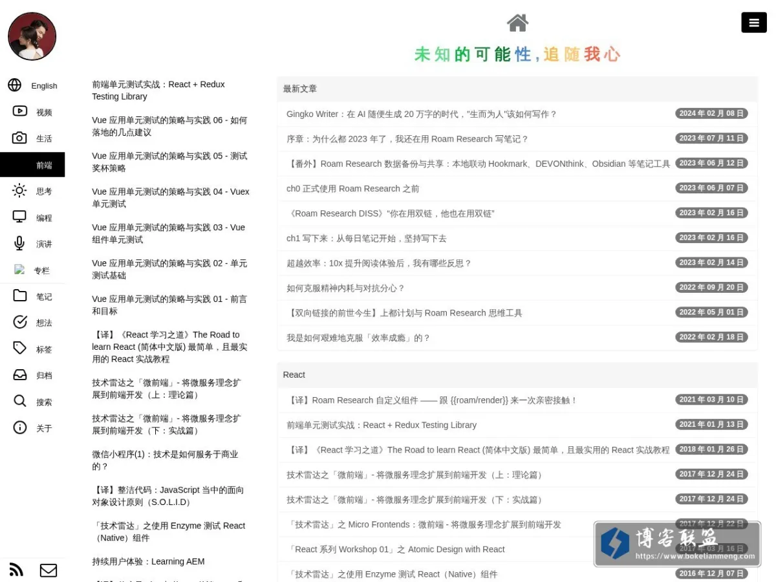The width and height of the screenshot is (776, 582).
Task: Open Vue 应用单元测试的策略与实践 06 post
Action: click(169, 126)
